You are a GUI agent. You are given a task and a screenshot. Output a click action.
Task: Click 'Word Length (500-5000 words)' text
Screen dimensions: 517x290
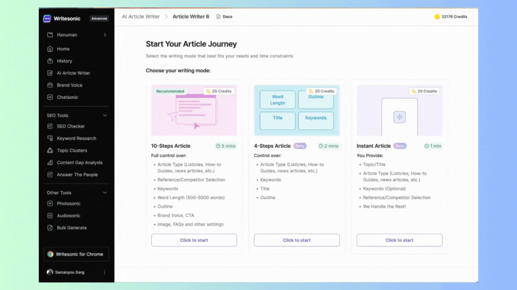click(191, 197)
